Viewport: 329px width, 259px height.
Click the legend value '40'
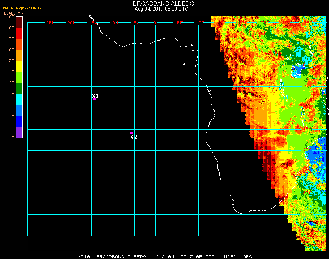click(x=11, y=72)
